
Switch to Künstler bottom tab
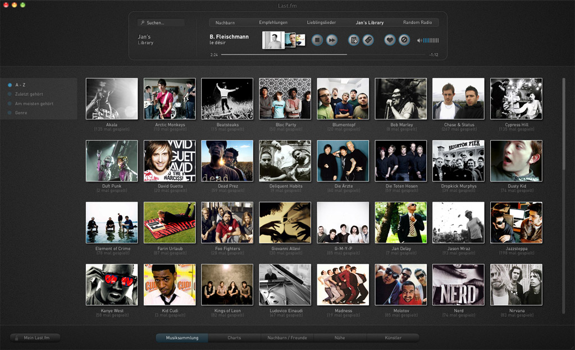pos(393,338)
